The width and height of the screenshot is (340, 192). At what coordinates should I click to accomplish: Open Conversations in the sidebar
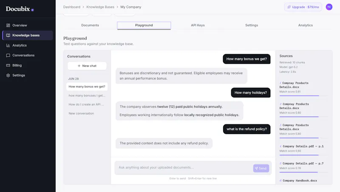[28, 55]
